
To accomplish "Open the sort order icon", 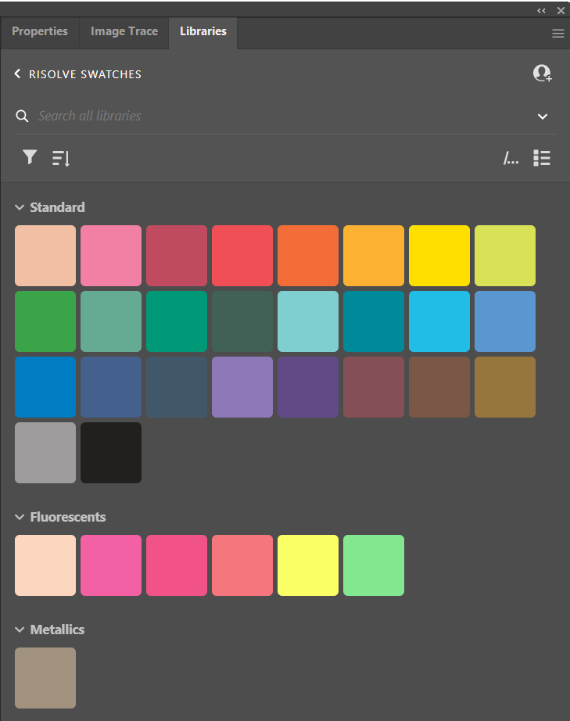I will click(x=61, y=159).
